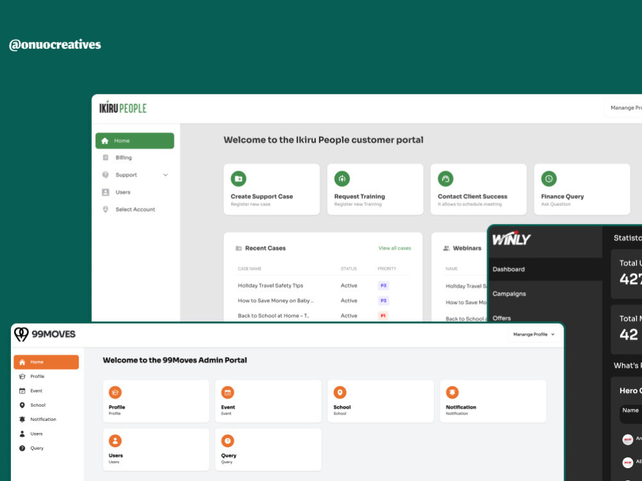Screen dimensions: 642x481
Task: Click the View all cases link
Action: coord(395,248)
